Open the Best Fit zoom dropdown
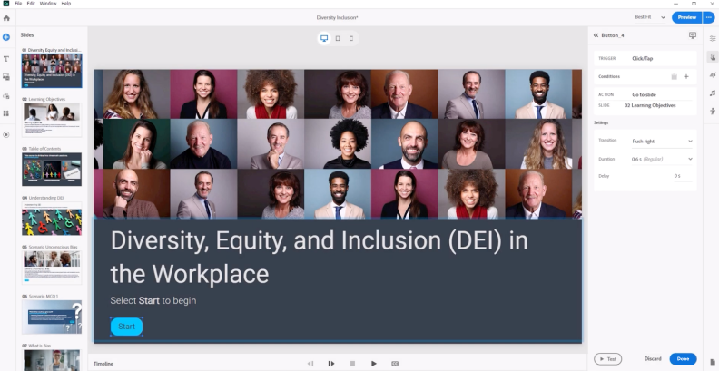Screen dimensions: 719x371 click(649, 17)
